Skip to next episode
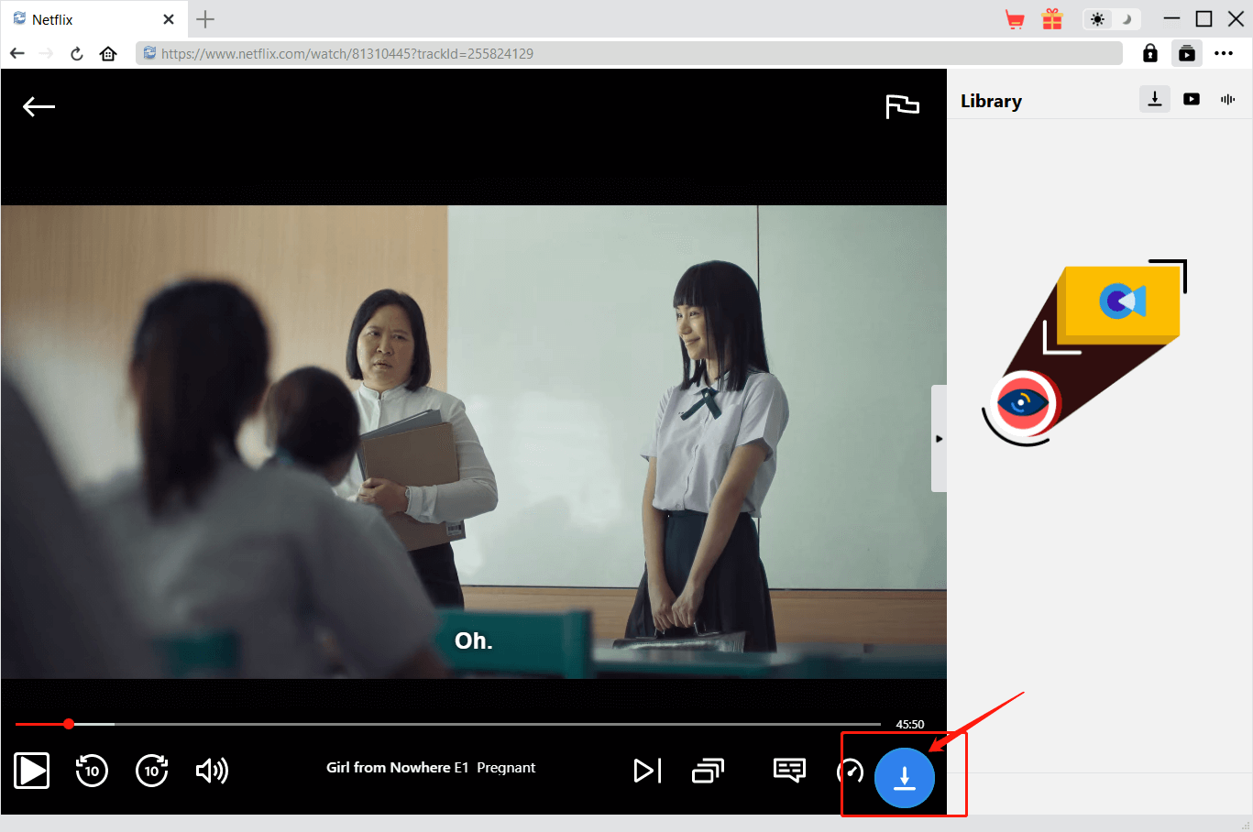1253x832 pixels. (x=647, y=771)
